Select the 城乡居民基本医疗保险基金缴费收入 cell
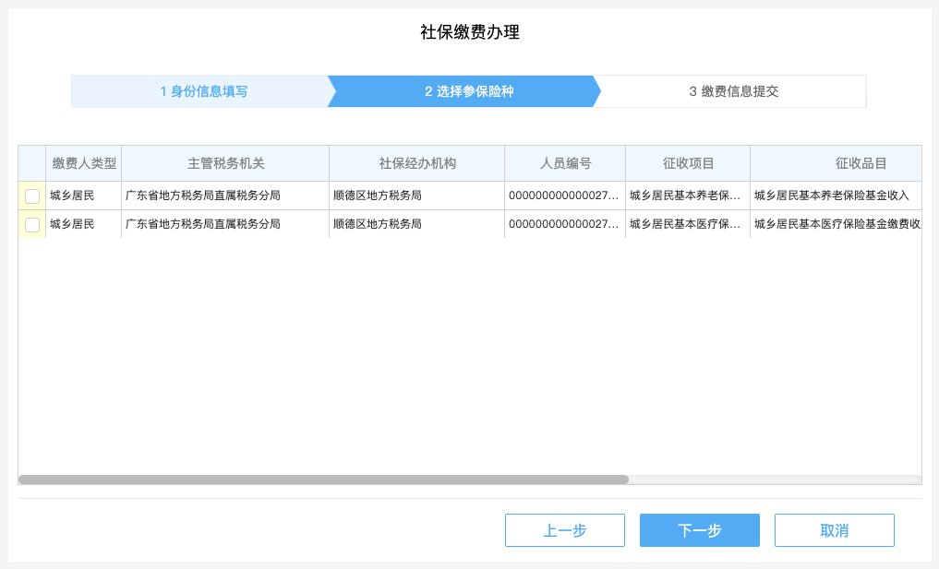 [x=836, y=224]
